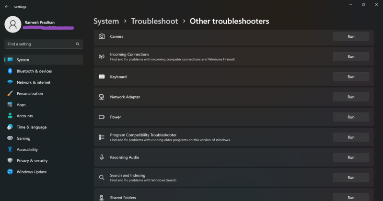Click the Keyboard row label
This screenshot has width=383, height=201.
point(118,77)
